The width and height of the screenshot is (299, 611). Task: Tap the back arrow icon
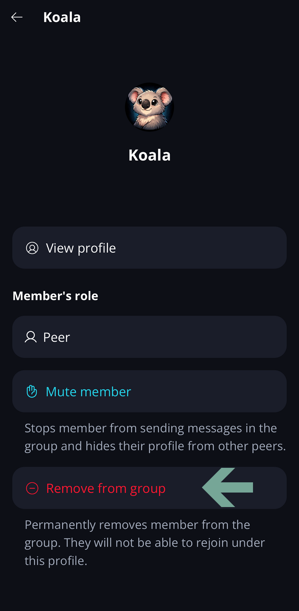(x=17, y=17)
